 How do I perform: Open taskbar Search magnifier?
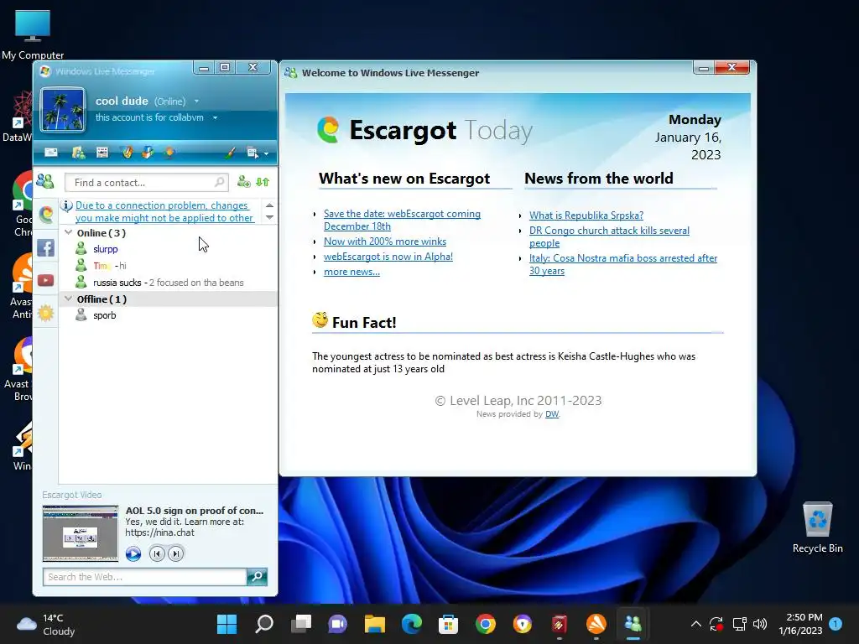[x=264, y=624]
